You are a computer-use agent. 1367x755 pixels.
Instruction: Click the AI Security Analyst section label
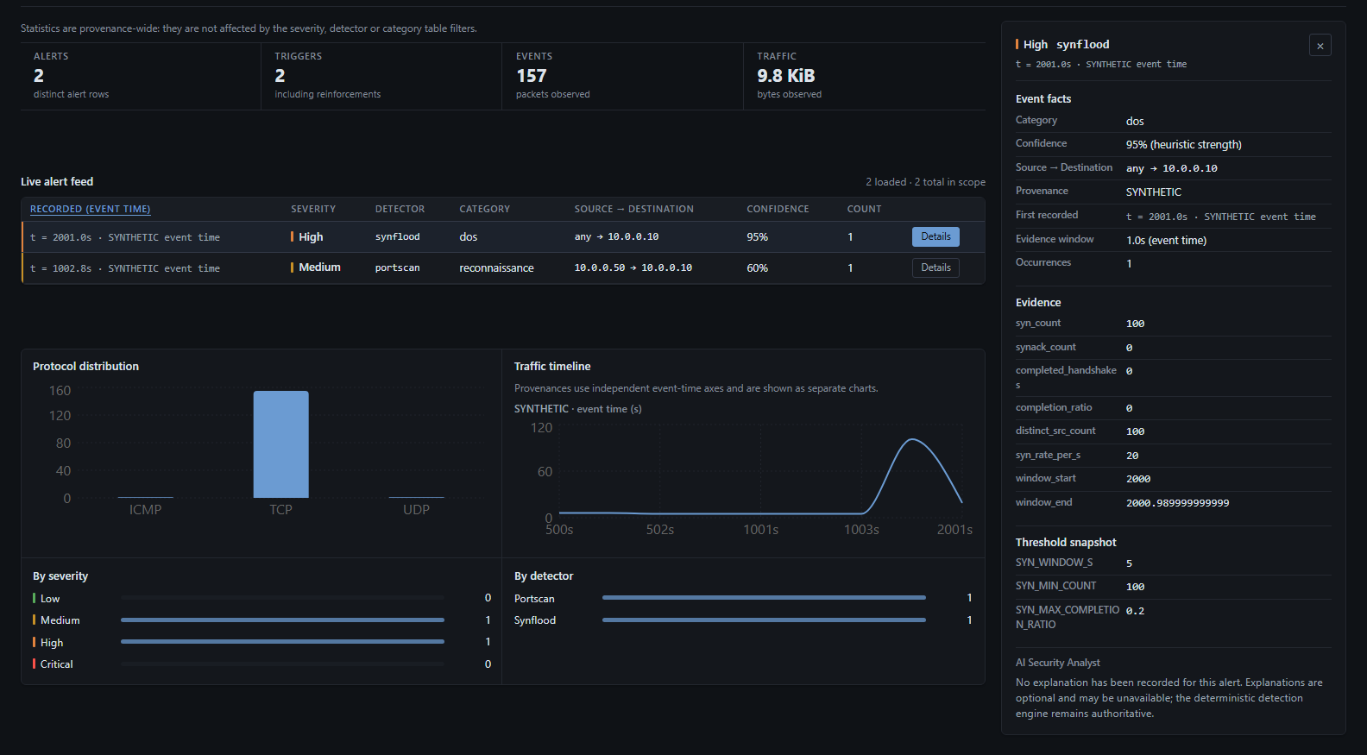(x=1058, y=663)
